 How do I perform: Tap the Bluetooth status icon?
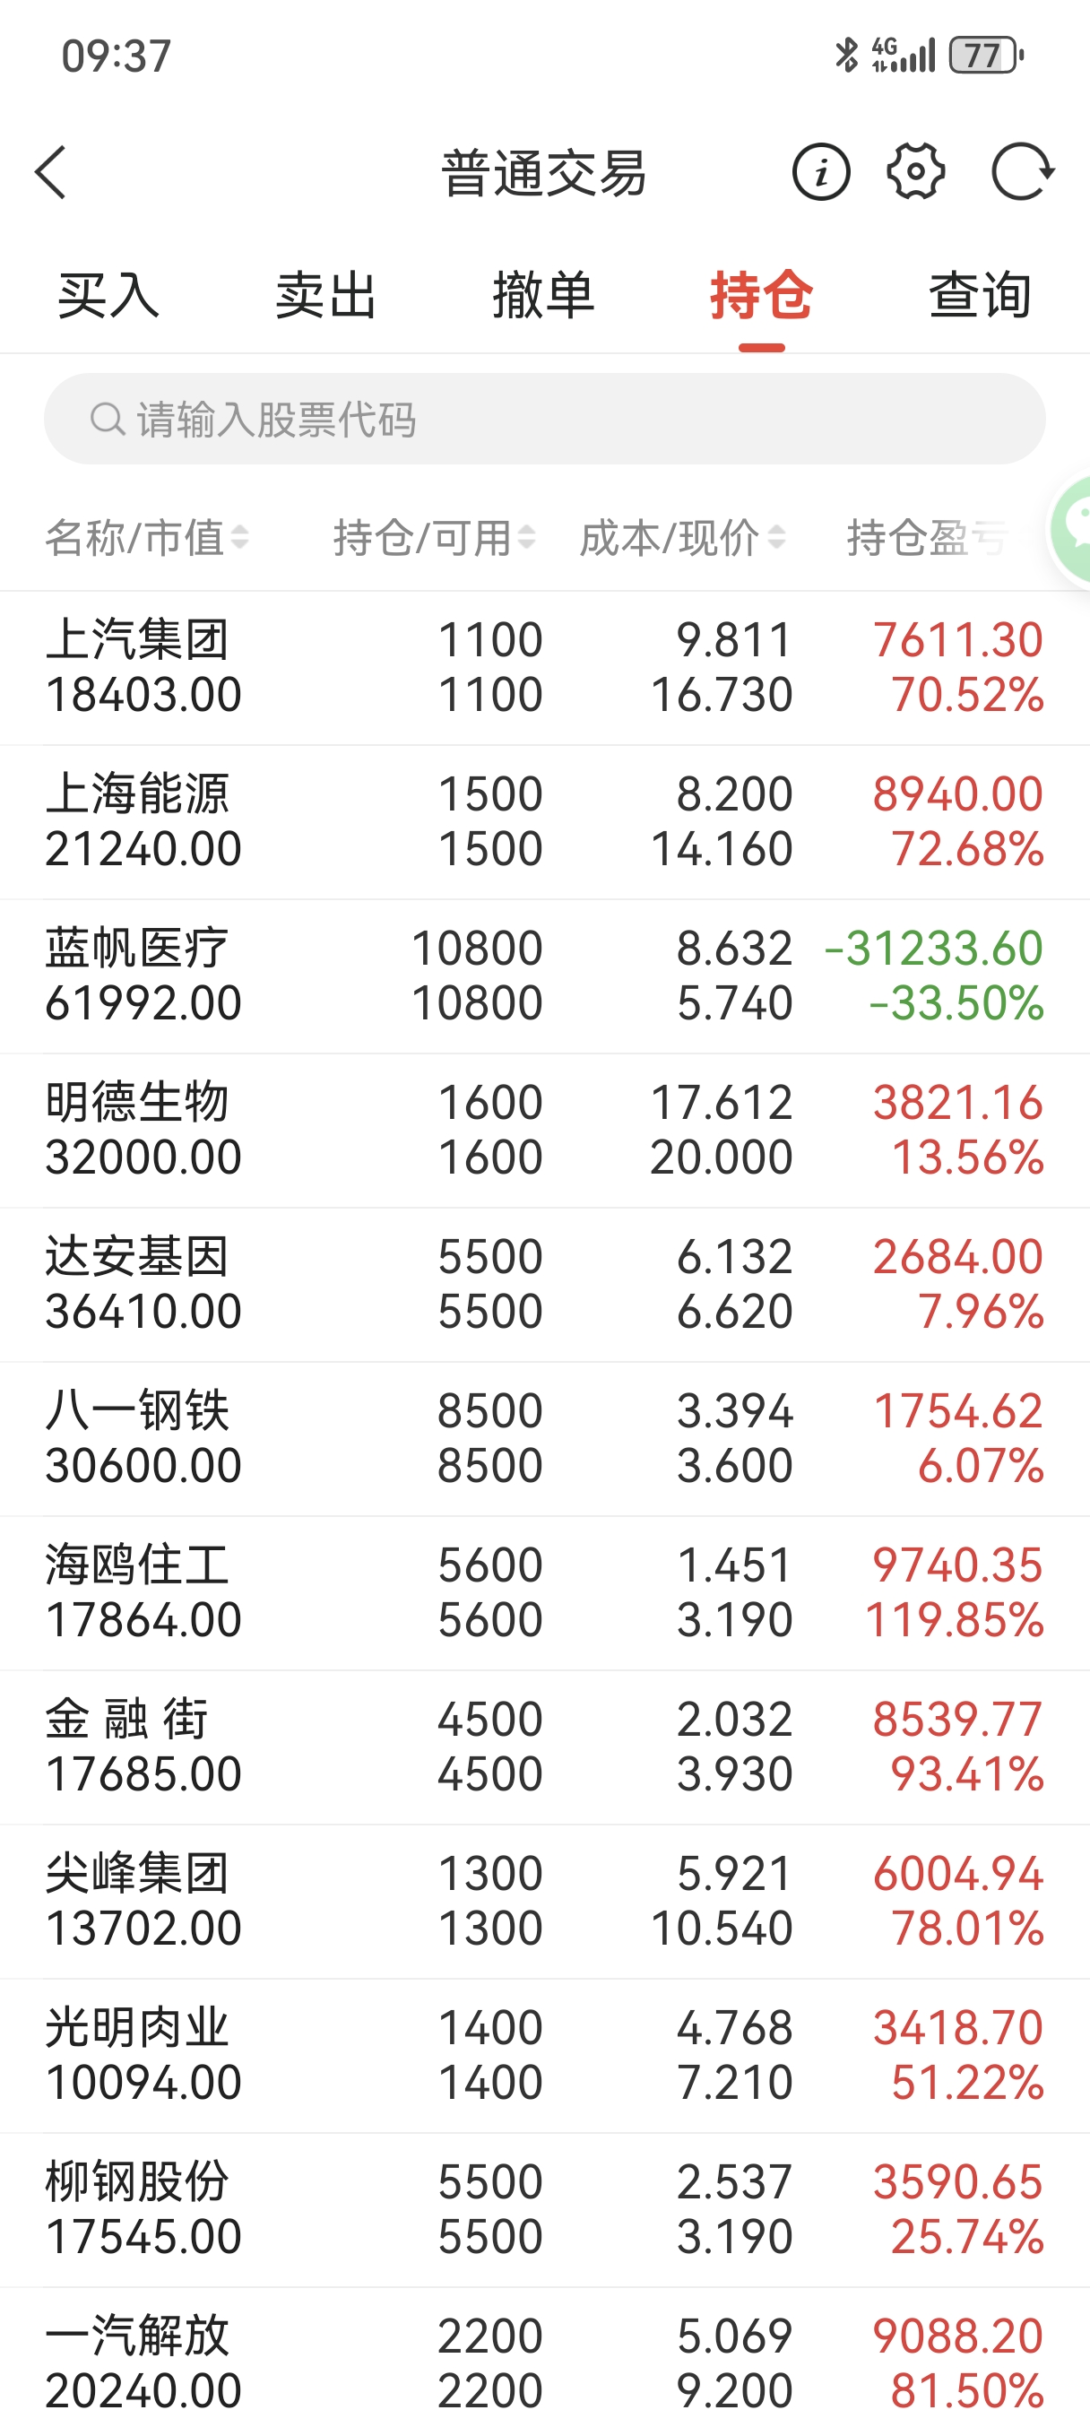846,55
